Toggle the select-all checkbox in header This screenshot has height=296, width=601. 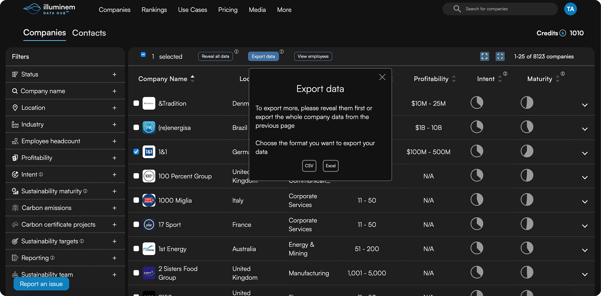pyautogui.click(x=143, y=55)
